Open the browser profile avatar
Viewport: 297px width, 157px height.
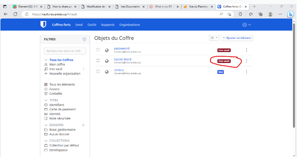tap(271, 14)
